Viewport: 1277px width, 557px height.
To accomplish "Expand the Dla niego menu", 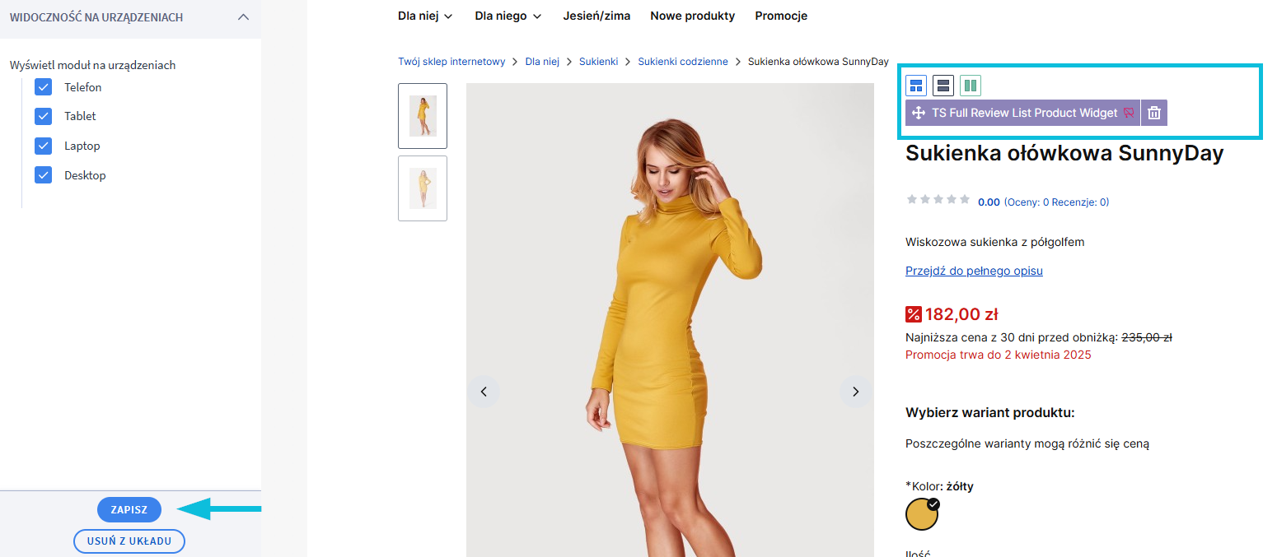I will 508,16.
